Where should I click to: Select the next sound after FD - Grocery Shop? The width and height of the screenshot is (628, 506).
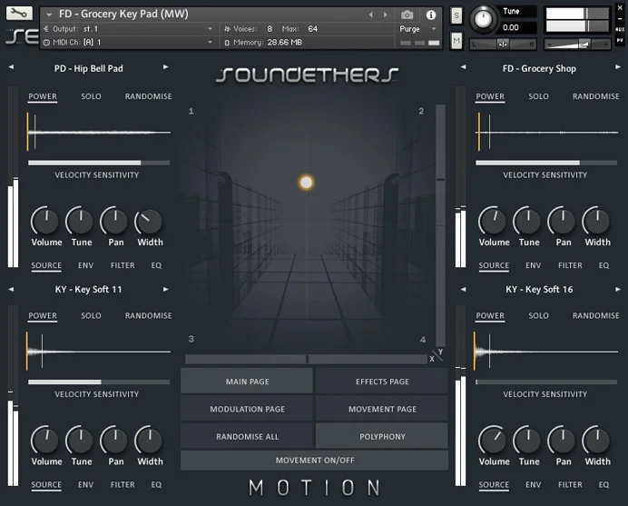618,67
